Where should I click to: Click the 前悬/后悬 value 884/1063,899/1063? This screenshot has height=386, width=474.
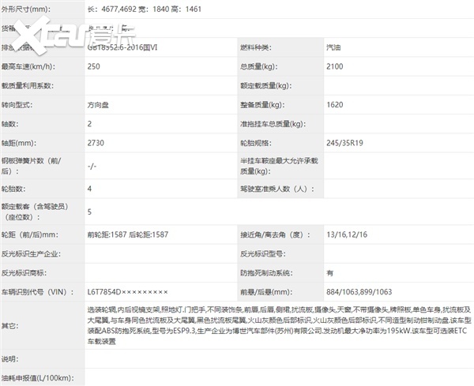363,292
